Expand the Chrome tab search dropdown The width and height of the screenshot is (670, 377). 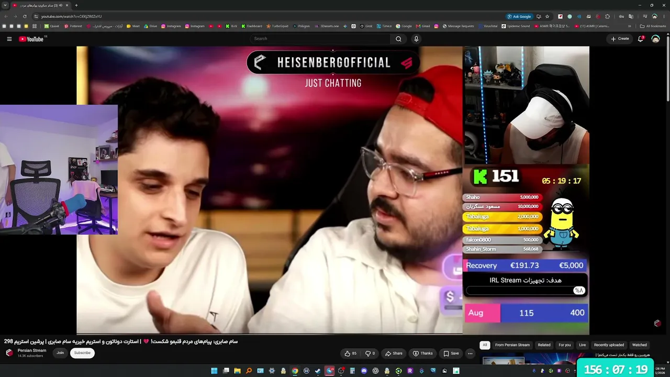point(5,5)
